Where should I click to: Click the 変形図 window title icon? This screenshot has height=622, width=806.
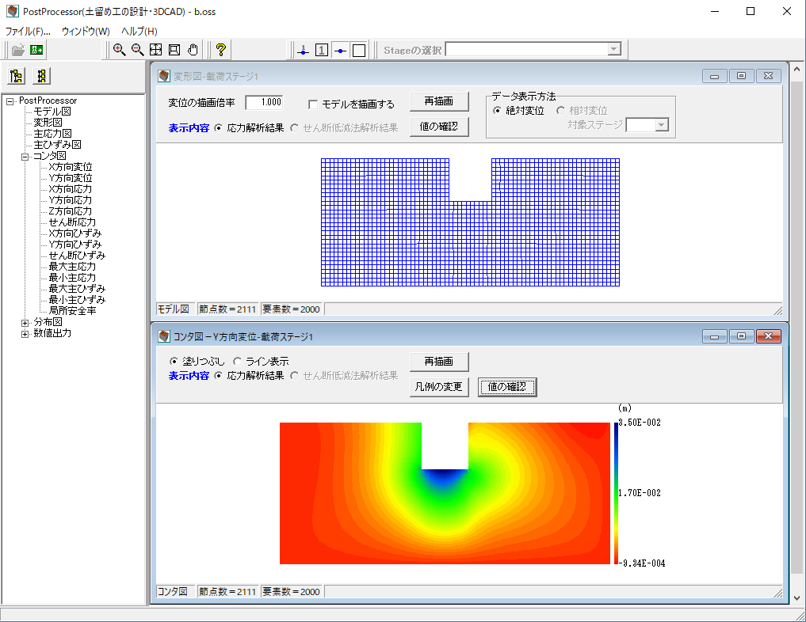pos(164,76)
